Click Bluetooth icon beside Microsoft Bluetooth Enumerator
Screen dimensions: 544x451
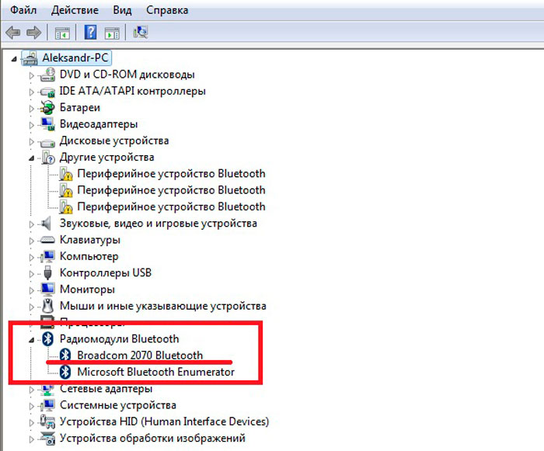[65, 372]
